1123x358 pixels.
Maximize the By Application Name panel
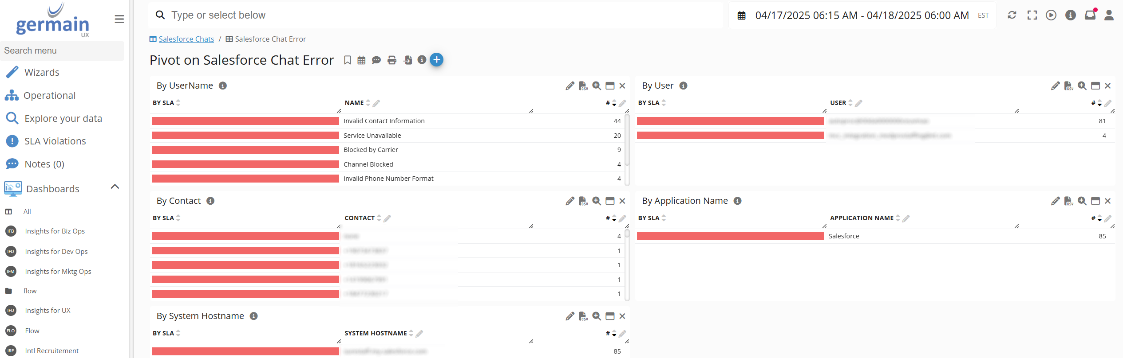pyautogui.click(x=1095, y=201)
